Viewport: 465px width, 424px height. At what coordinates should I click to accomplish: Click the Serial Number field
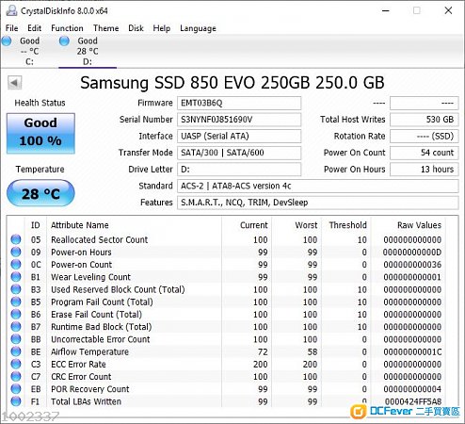tap(239, 120)
